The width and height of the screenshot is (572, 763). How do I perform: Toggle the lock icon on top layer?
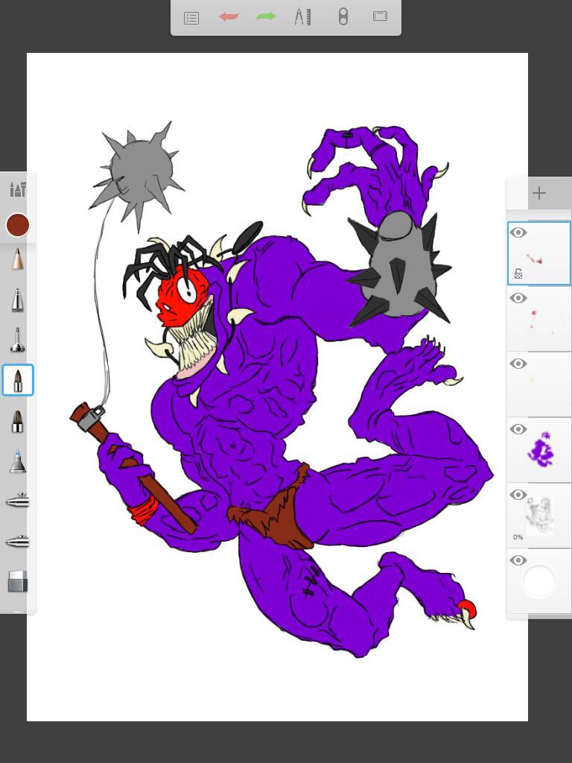[518, 274]
